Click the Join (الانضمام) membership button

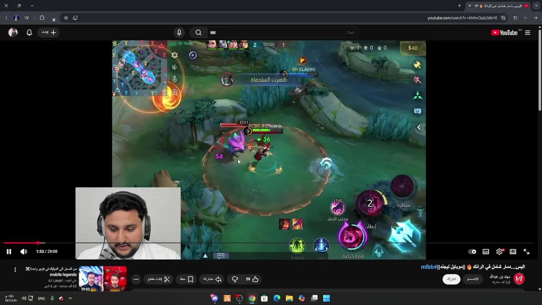point(473,279)
